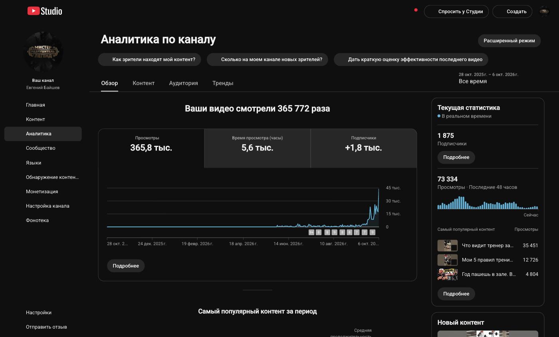Click chip Сколько на моем канале новых зрителей?
This screenshot has width=559, height=337.
click(267, 59)
